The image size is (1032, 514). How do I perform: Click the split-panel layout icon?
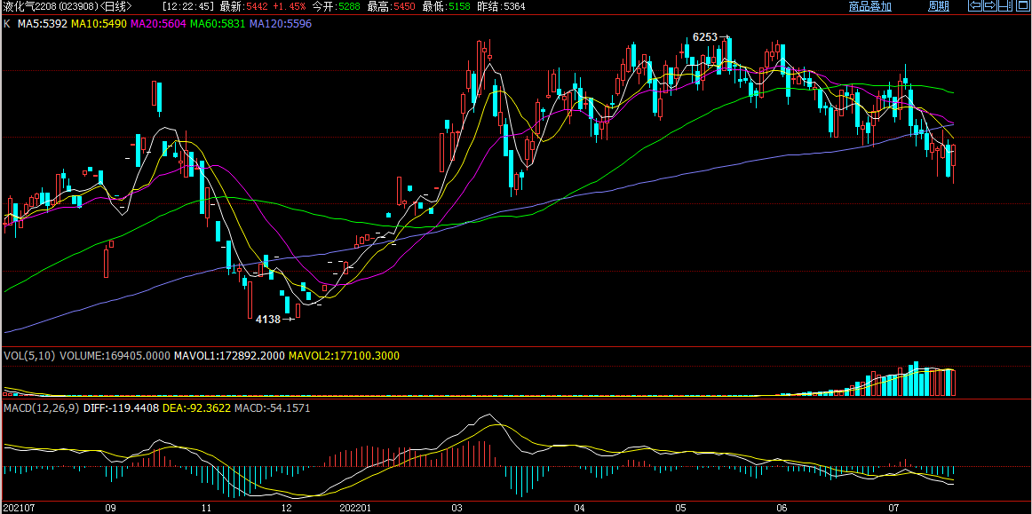pos(1004,6)
